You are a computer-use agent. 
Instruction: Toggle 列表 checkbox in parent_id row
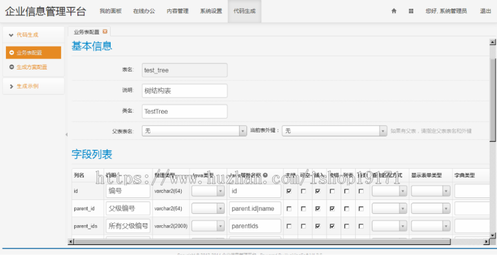pos(347,209)
